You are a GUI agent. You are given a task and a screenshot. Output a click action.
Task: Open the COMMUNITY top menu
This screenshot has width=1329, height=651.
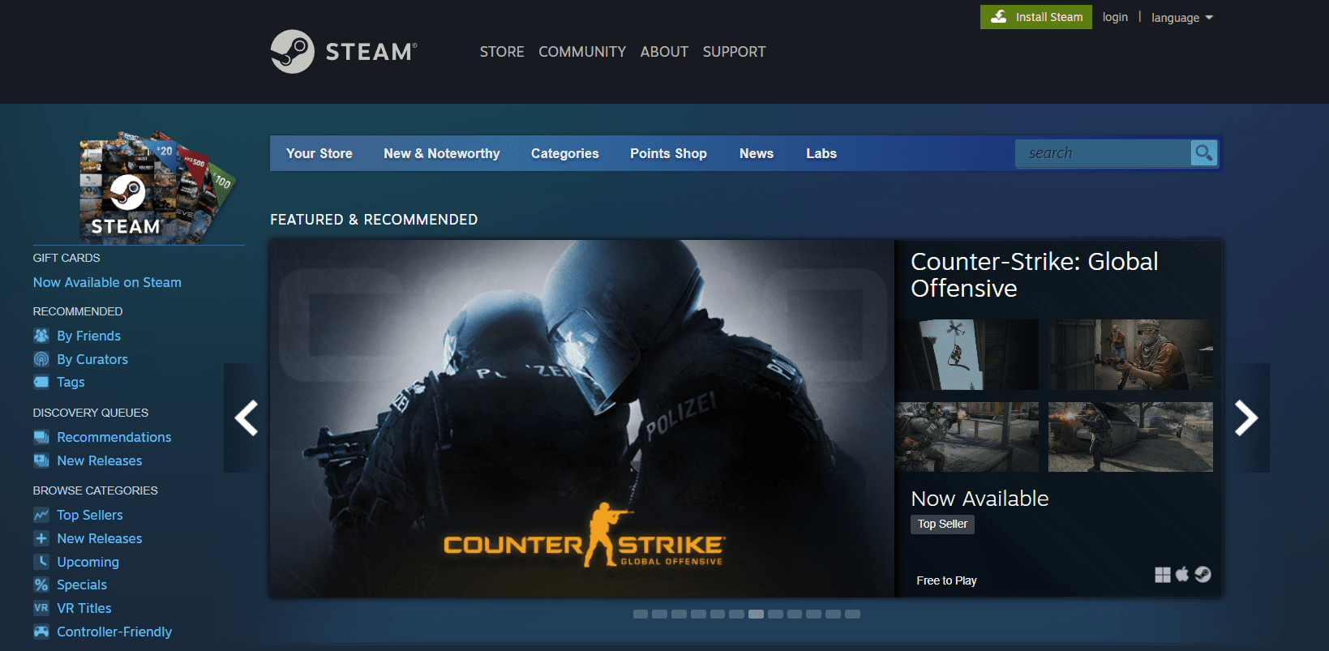coord(582,52)
